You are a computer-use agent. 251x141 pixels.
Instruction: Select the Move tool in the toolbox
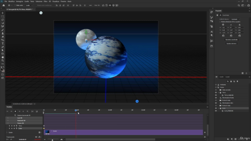click(x=3, y=13)
